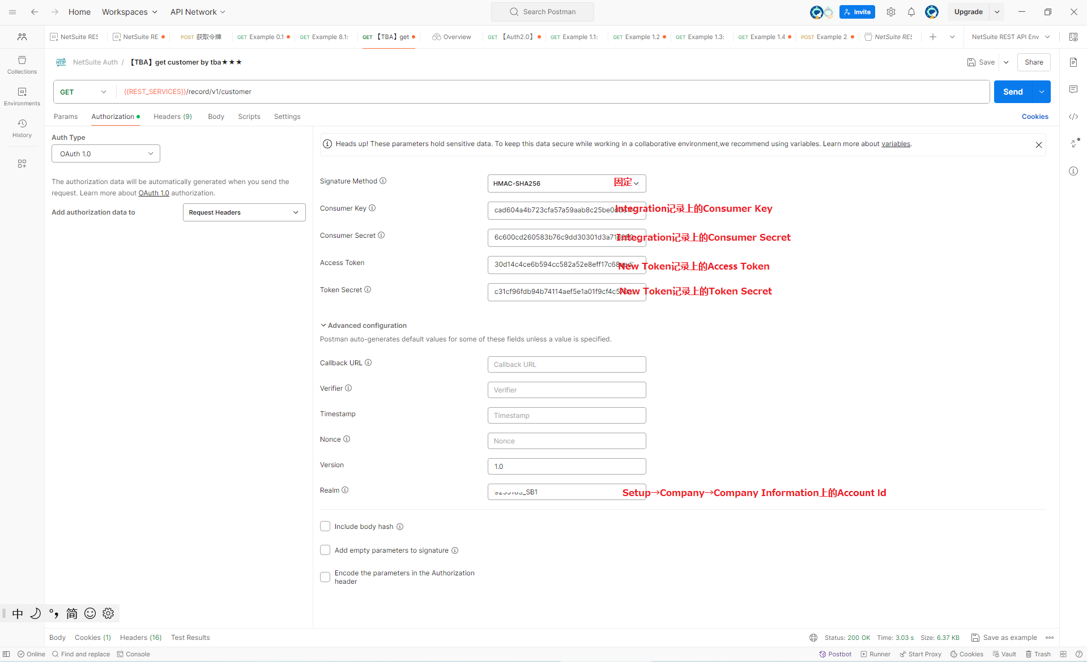Screen dimensions: 1087x662
Task: Click the Timestamp input field
Action: [566, 416]
